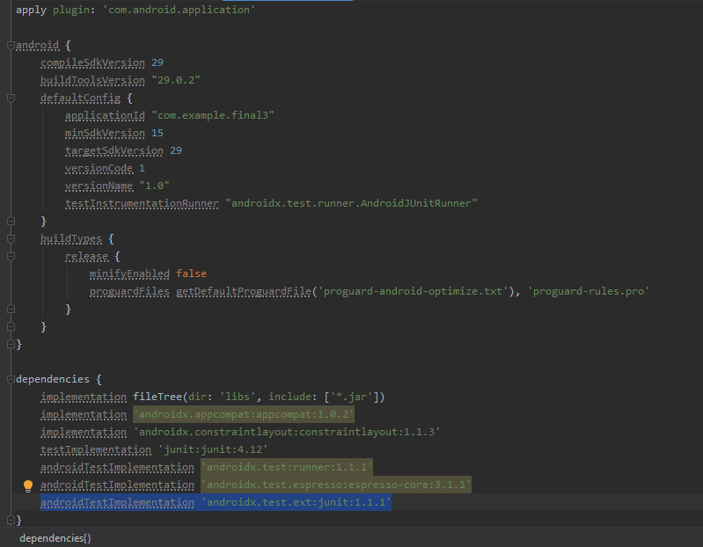
Task: Fold marker at dependencies closing brace
Action: (x=11, y=520)
